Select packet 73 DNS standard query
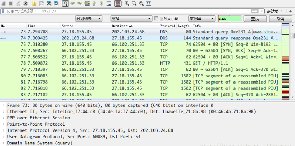This screenshot has height=146, width=295. click(141, 32)
